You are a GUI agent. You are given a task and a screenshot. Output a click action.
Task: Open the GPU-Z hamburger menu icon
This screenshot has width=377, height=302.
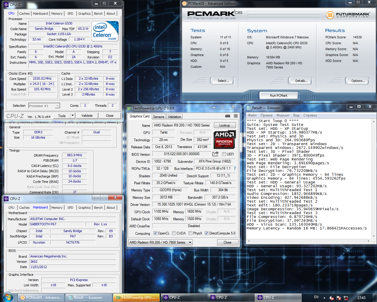tap(236, 116)
